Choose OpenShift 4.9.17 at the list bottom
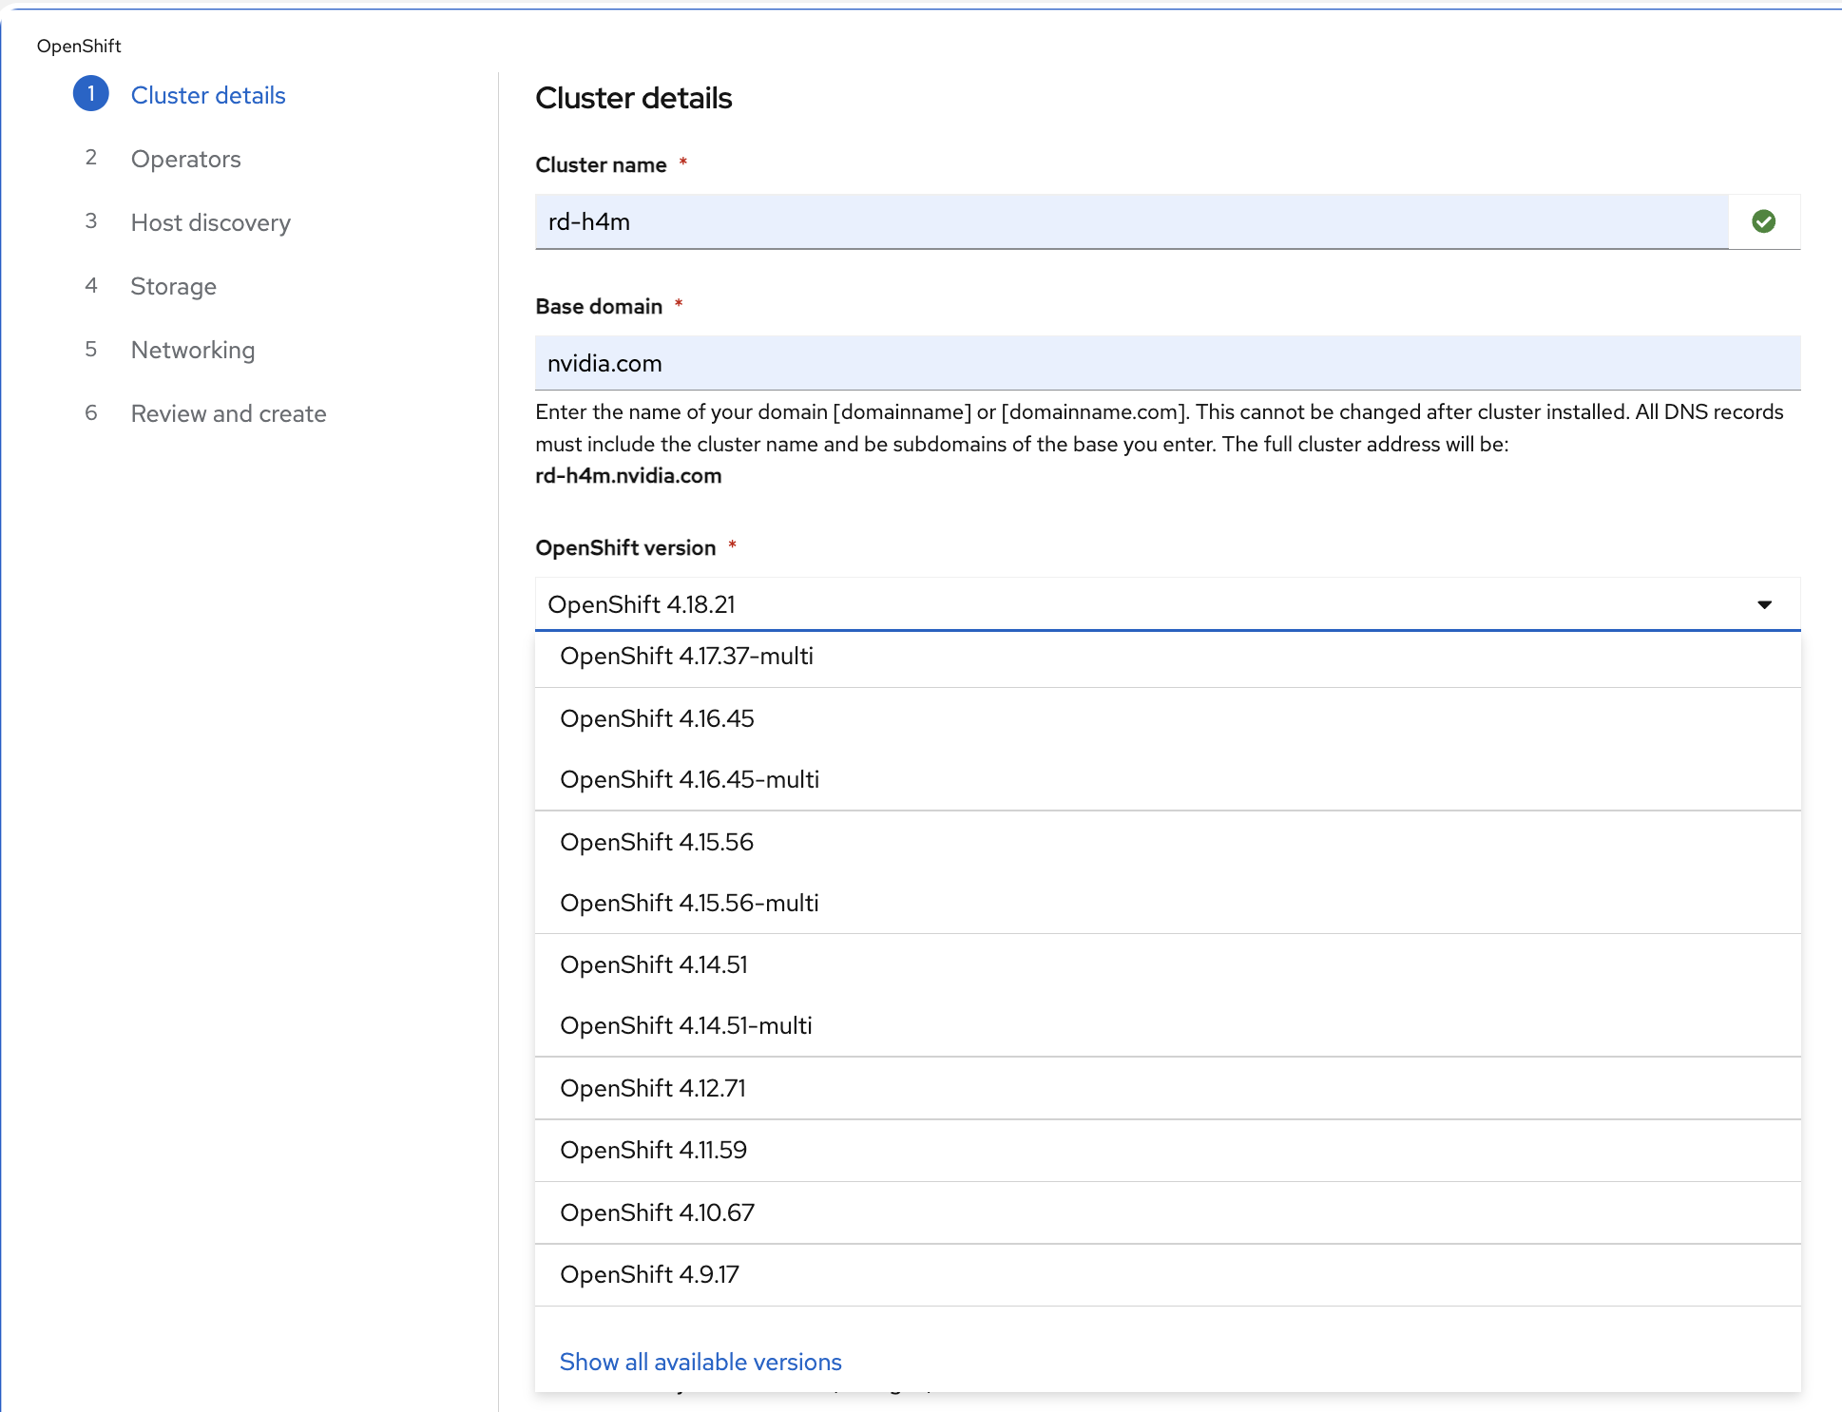Image resolution: width=1842 pixels, height=1412 pixels. coord(648,1274)
